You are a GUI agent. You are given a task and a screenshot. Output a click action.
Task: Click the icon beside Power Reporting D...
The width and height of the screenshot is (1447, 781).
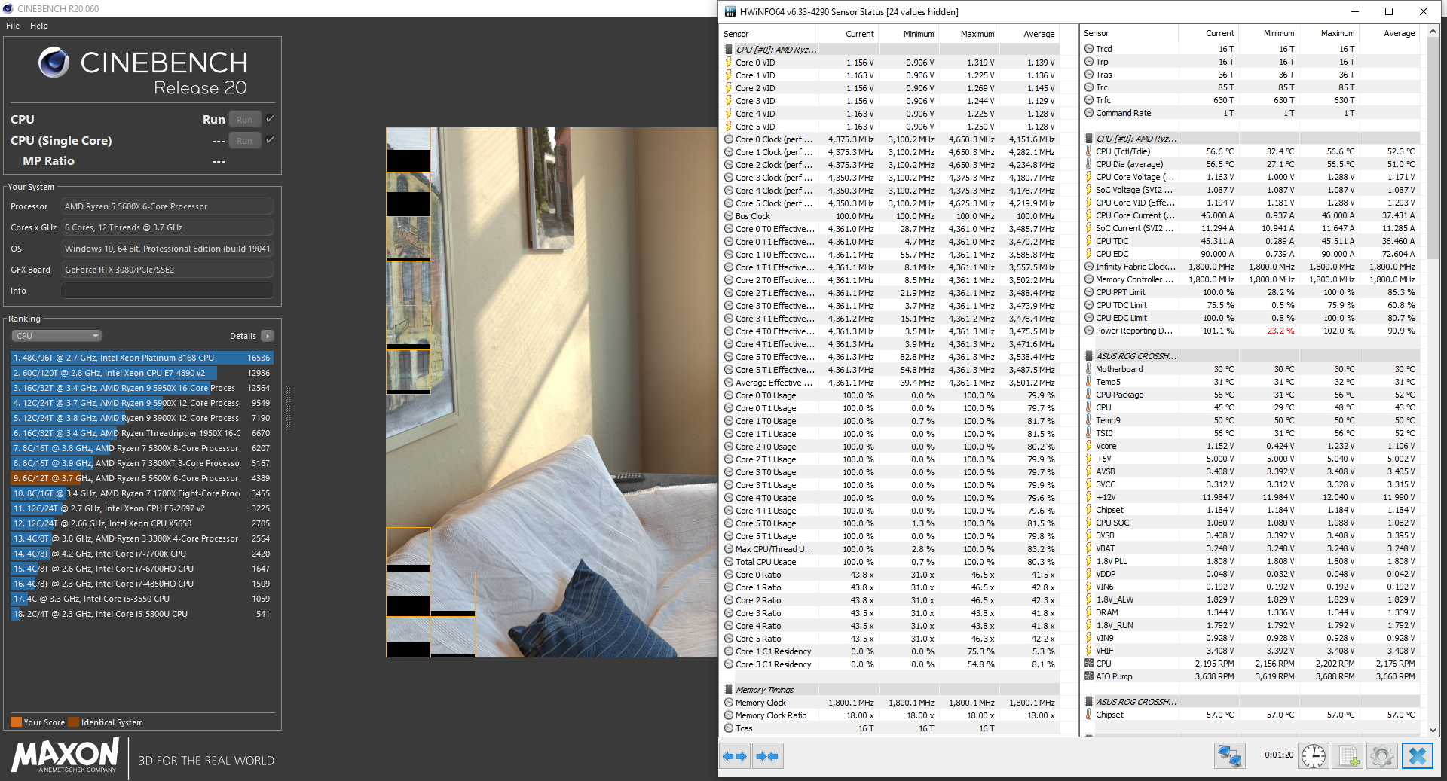tap(1089, 331)
